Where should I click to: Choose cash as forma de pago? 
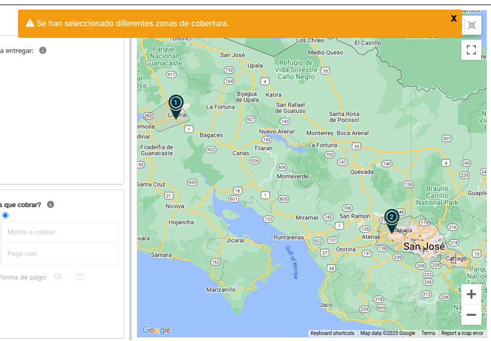coord(57,276)
